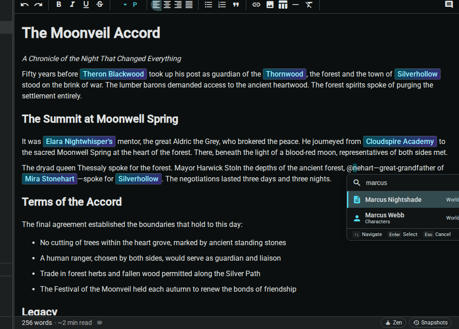Undo the last edit
This screenshot has height=329, width=459.
[x=25, y=5]
